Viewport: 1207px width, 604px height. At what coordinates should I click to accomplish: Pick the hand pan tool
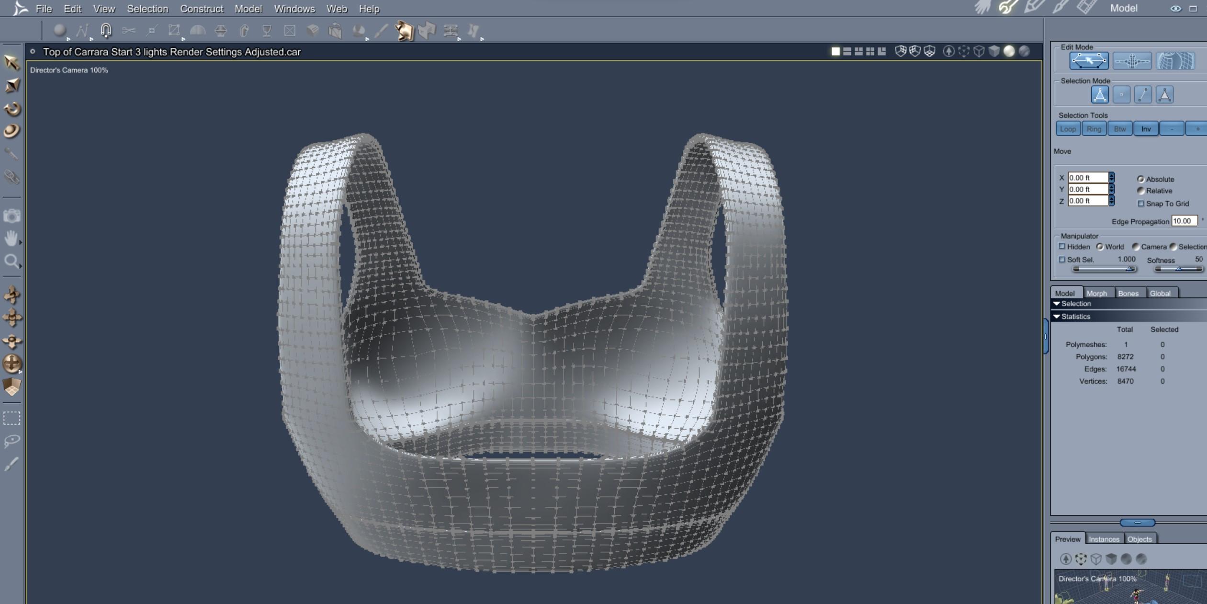[11, 238]
